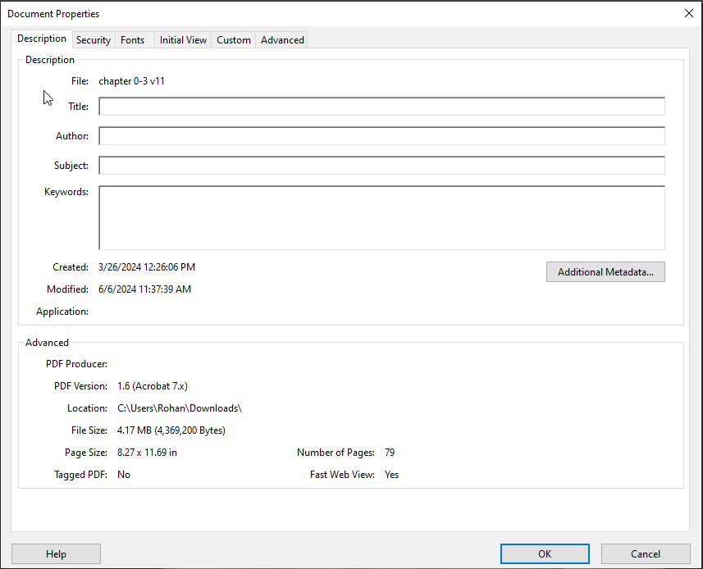This screenshot has height=569, width=703.
Task: Click the PDF Version value text
Action: (x=153, y=386)
